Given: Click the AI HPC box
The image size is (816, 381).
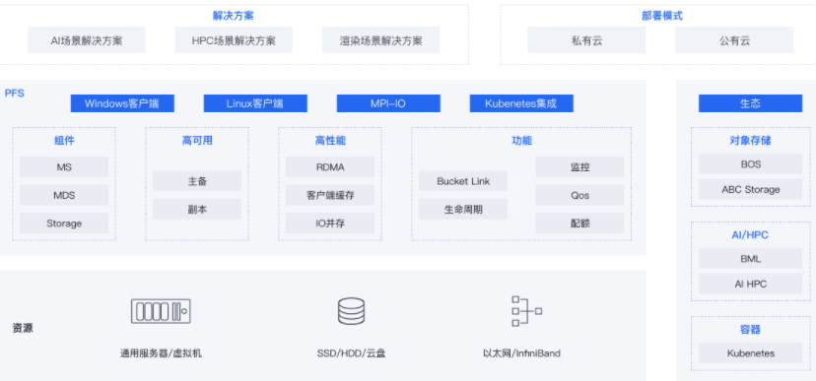Looking at the screenshot, I should [x=750, y=285].
